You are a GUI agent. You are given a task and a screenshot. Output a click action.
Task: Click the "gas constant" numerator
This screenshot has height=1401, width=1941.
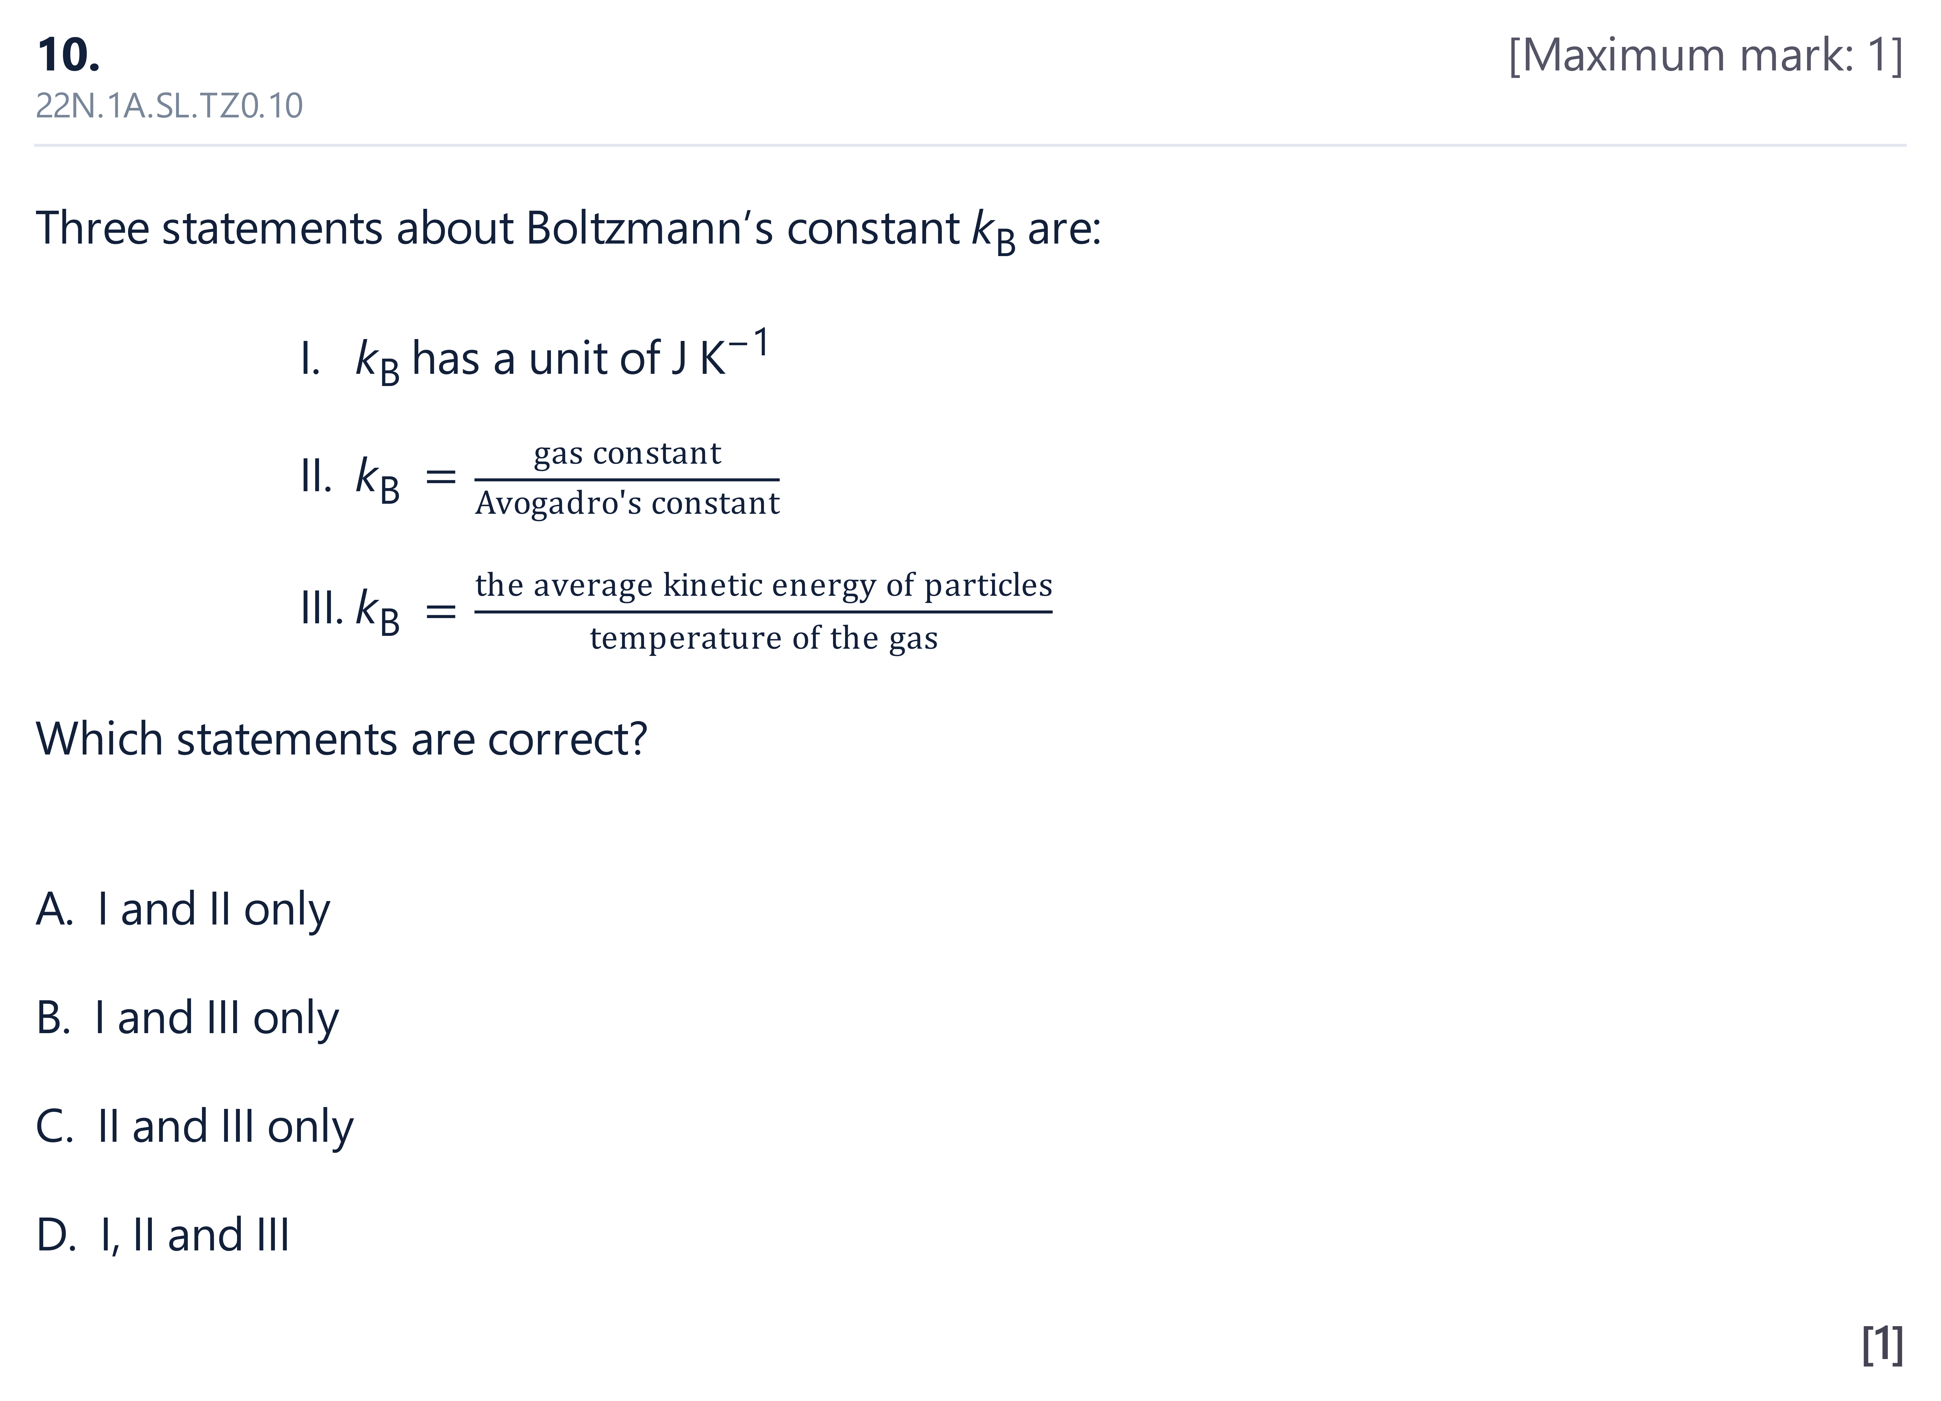tap(627, 454)
